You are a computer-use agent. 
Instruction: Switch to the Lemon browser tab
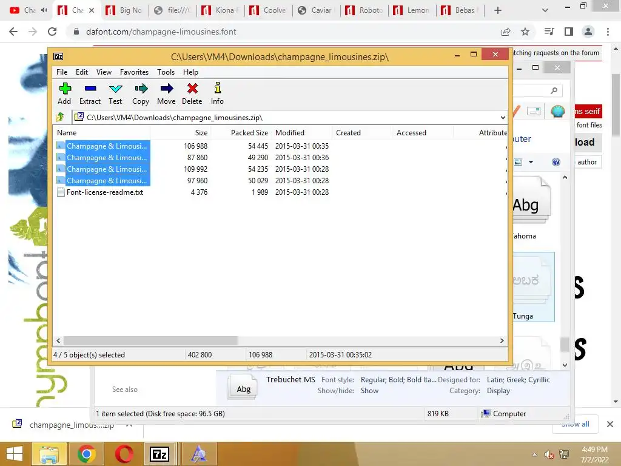pos(412,10)
